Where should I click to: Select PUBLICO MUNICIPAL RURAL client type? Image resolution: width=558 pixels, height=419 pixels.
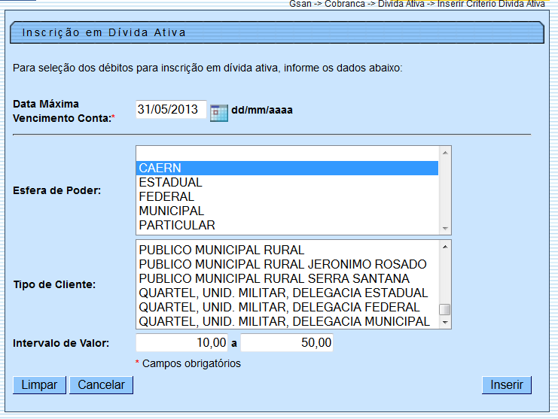tap(286, 250)
